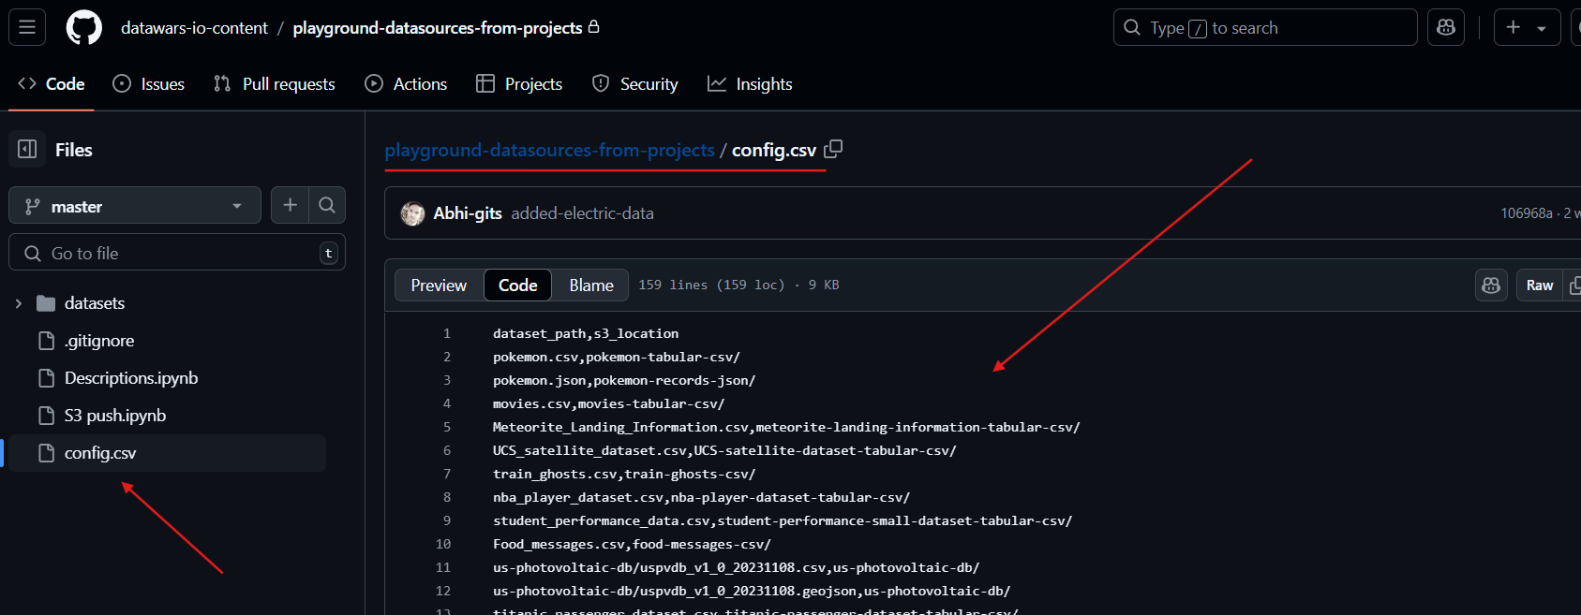
Task: Open the hamburger navigation menu
Action: coord(27,27)
